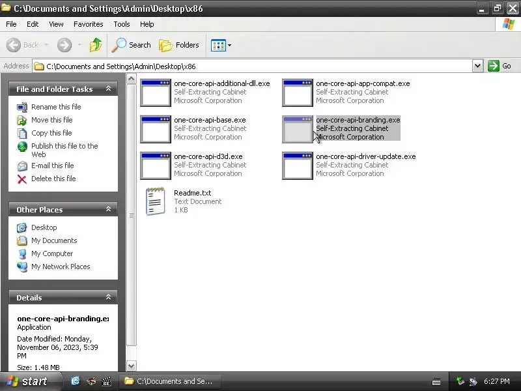Click the one-core-api-base.exe file name
Image resolution: width=521 pixels, height=391 pixels.
coord(210,120)
